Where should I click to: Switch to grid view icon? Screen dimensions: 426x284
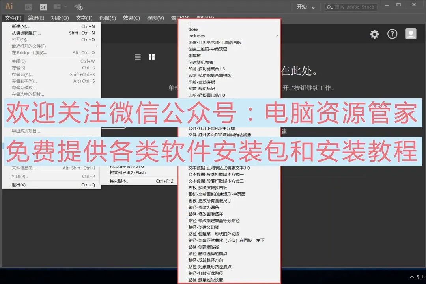(x=151, y=57)
